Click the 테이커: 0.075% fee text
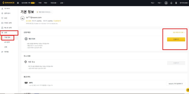Screen dimensions: 189x94 point(48,21)
